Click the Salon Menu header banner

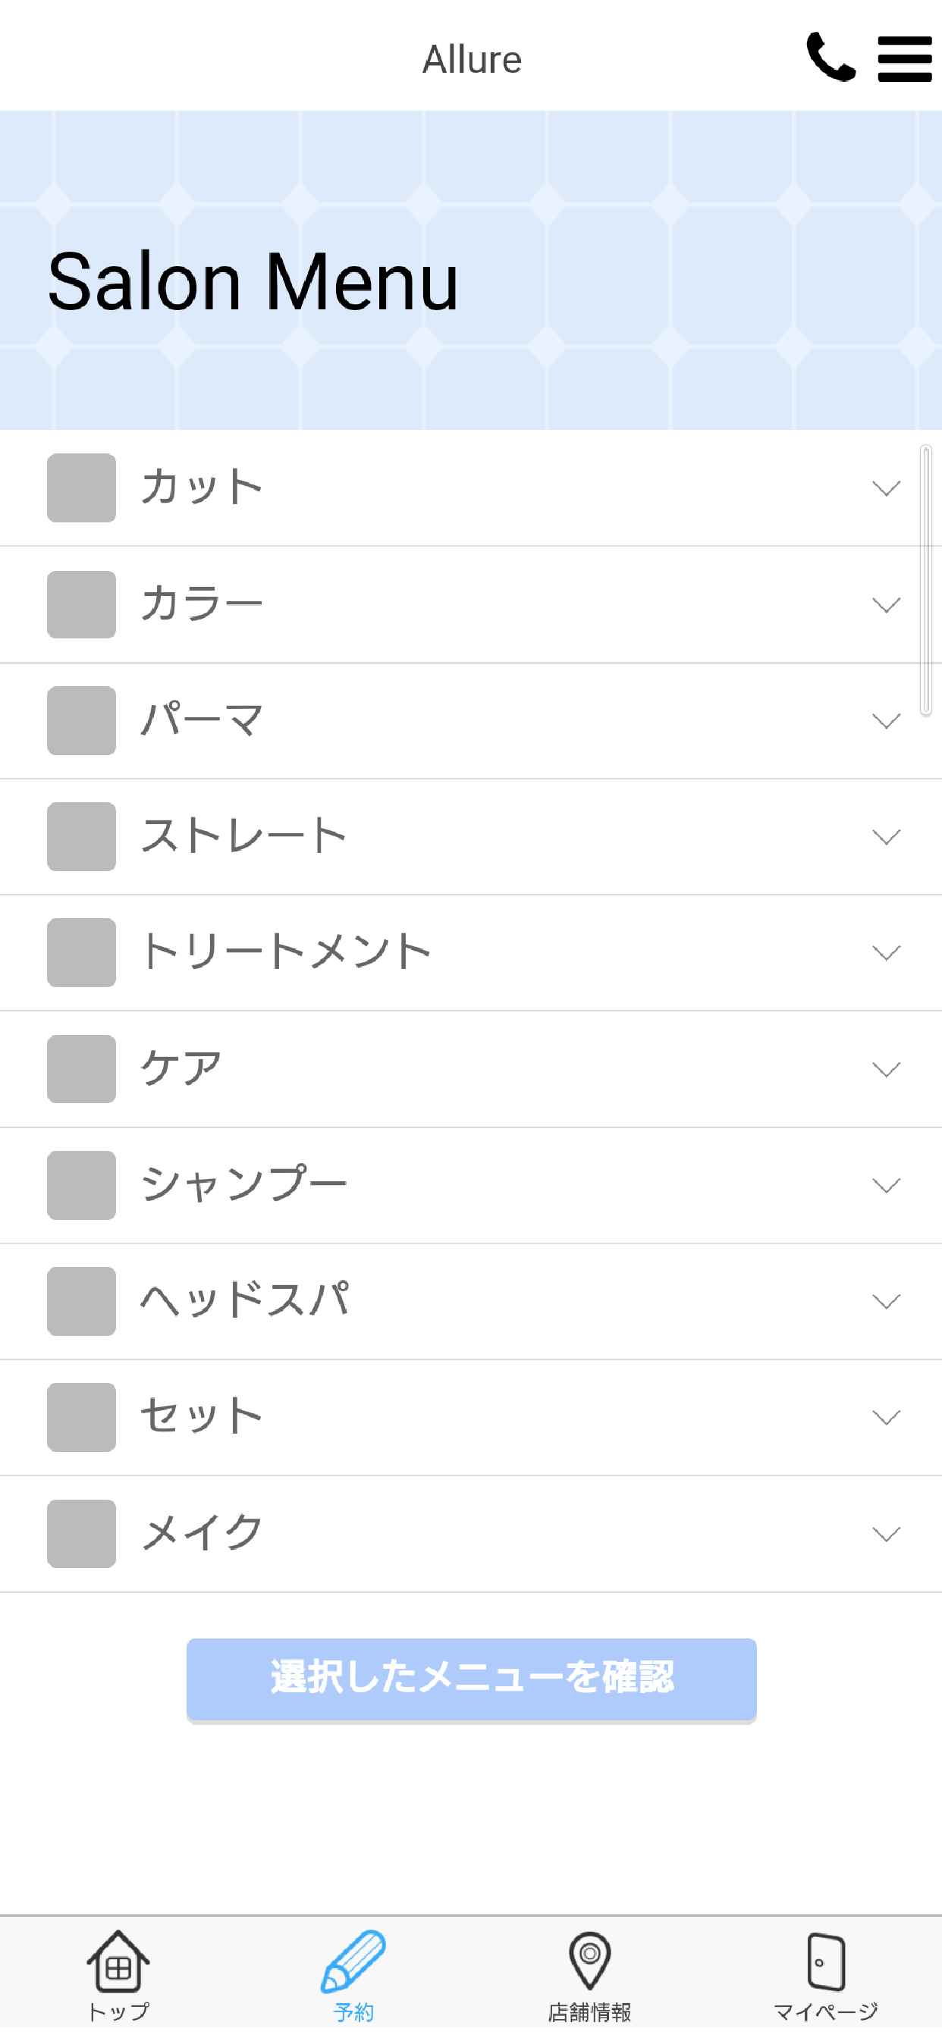[x=471, y=271]
